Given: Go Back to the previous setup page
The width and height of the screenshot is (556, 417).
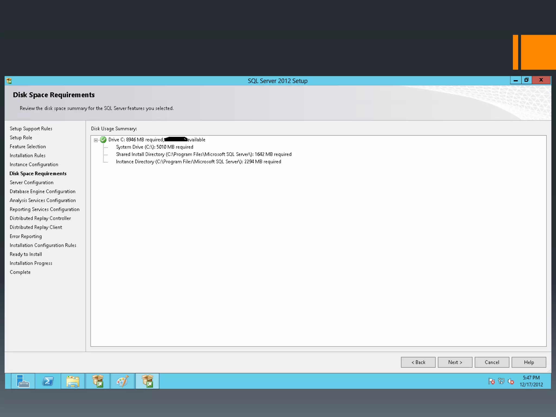Looking at the screenshot, I should click(x=418, y=362).
